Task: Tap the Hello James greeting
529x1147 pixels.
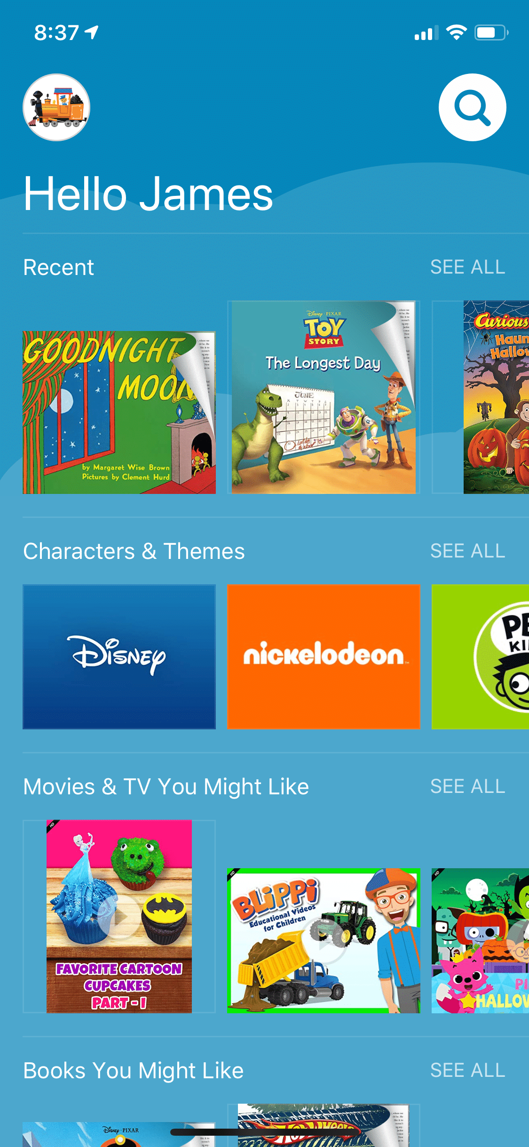Action: pos(148,194)
